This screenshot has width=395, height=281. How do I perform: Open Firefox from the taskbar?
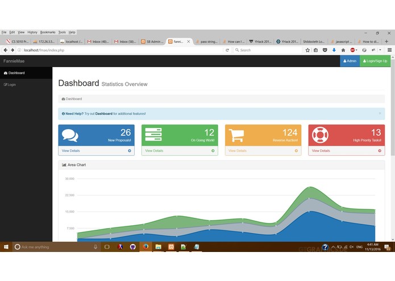145,247
